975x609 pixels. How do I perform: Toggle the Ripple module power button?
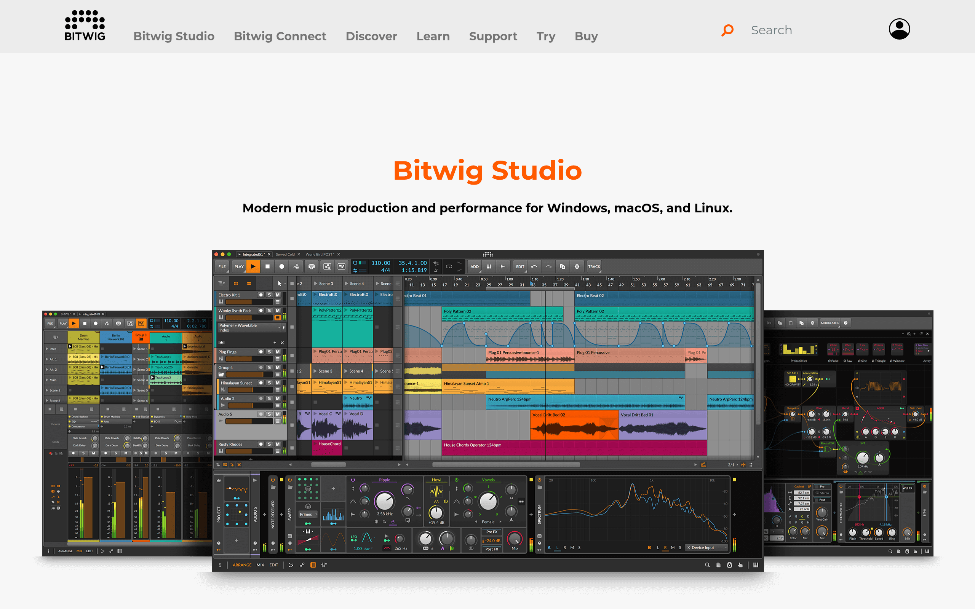353,480
